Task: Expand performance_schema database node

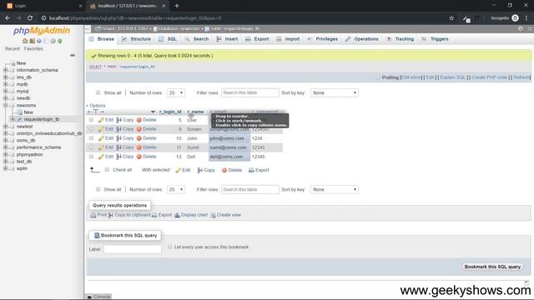Action: (6, 147)
